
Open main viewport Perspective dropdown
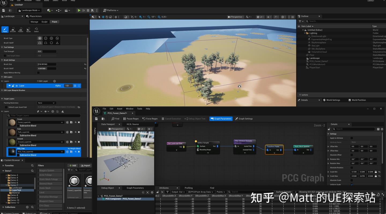(236, 17)
